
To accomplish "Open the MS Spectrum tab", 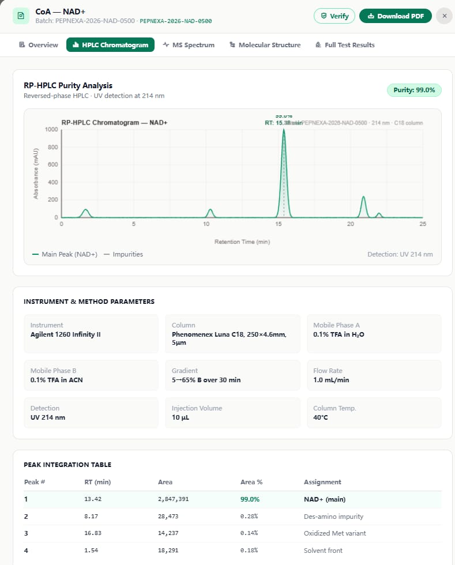I will click(189, 45).
